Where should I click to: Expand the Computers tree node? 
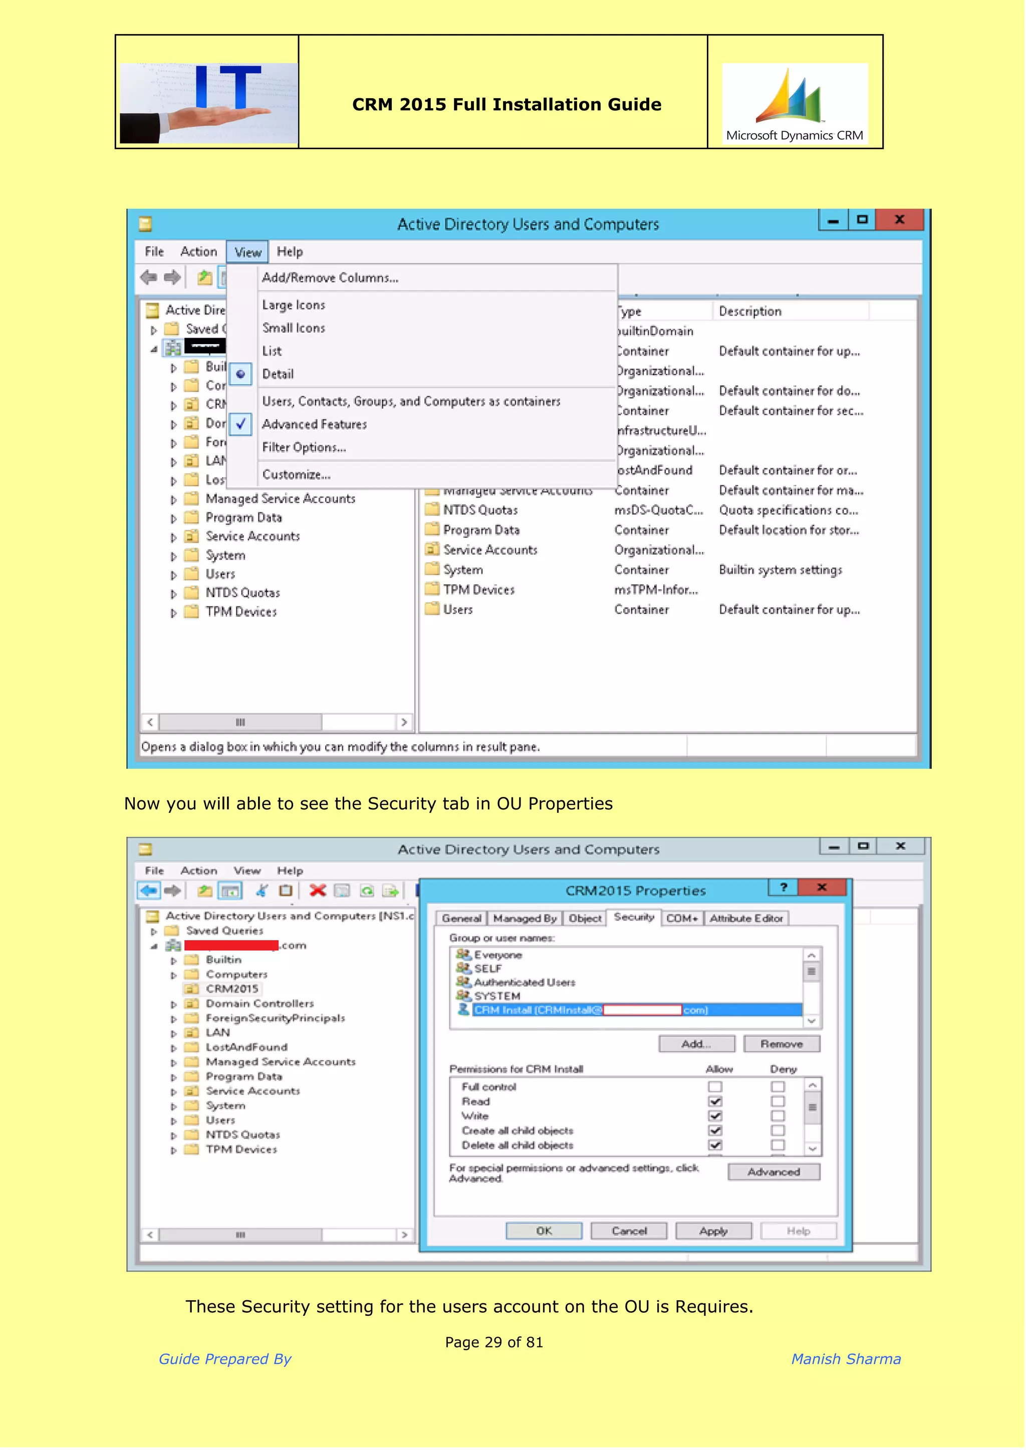point(174,975)
